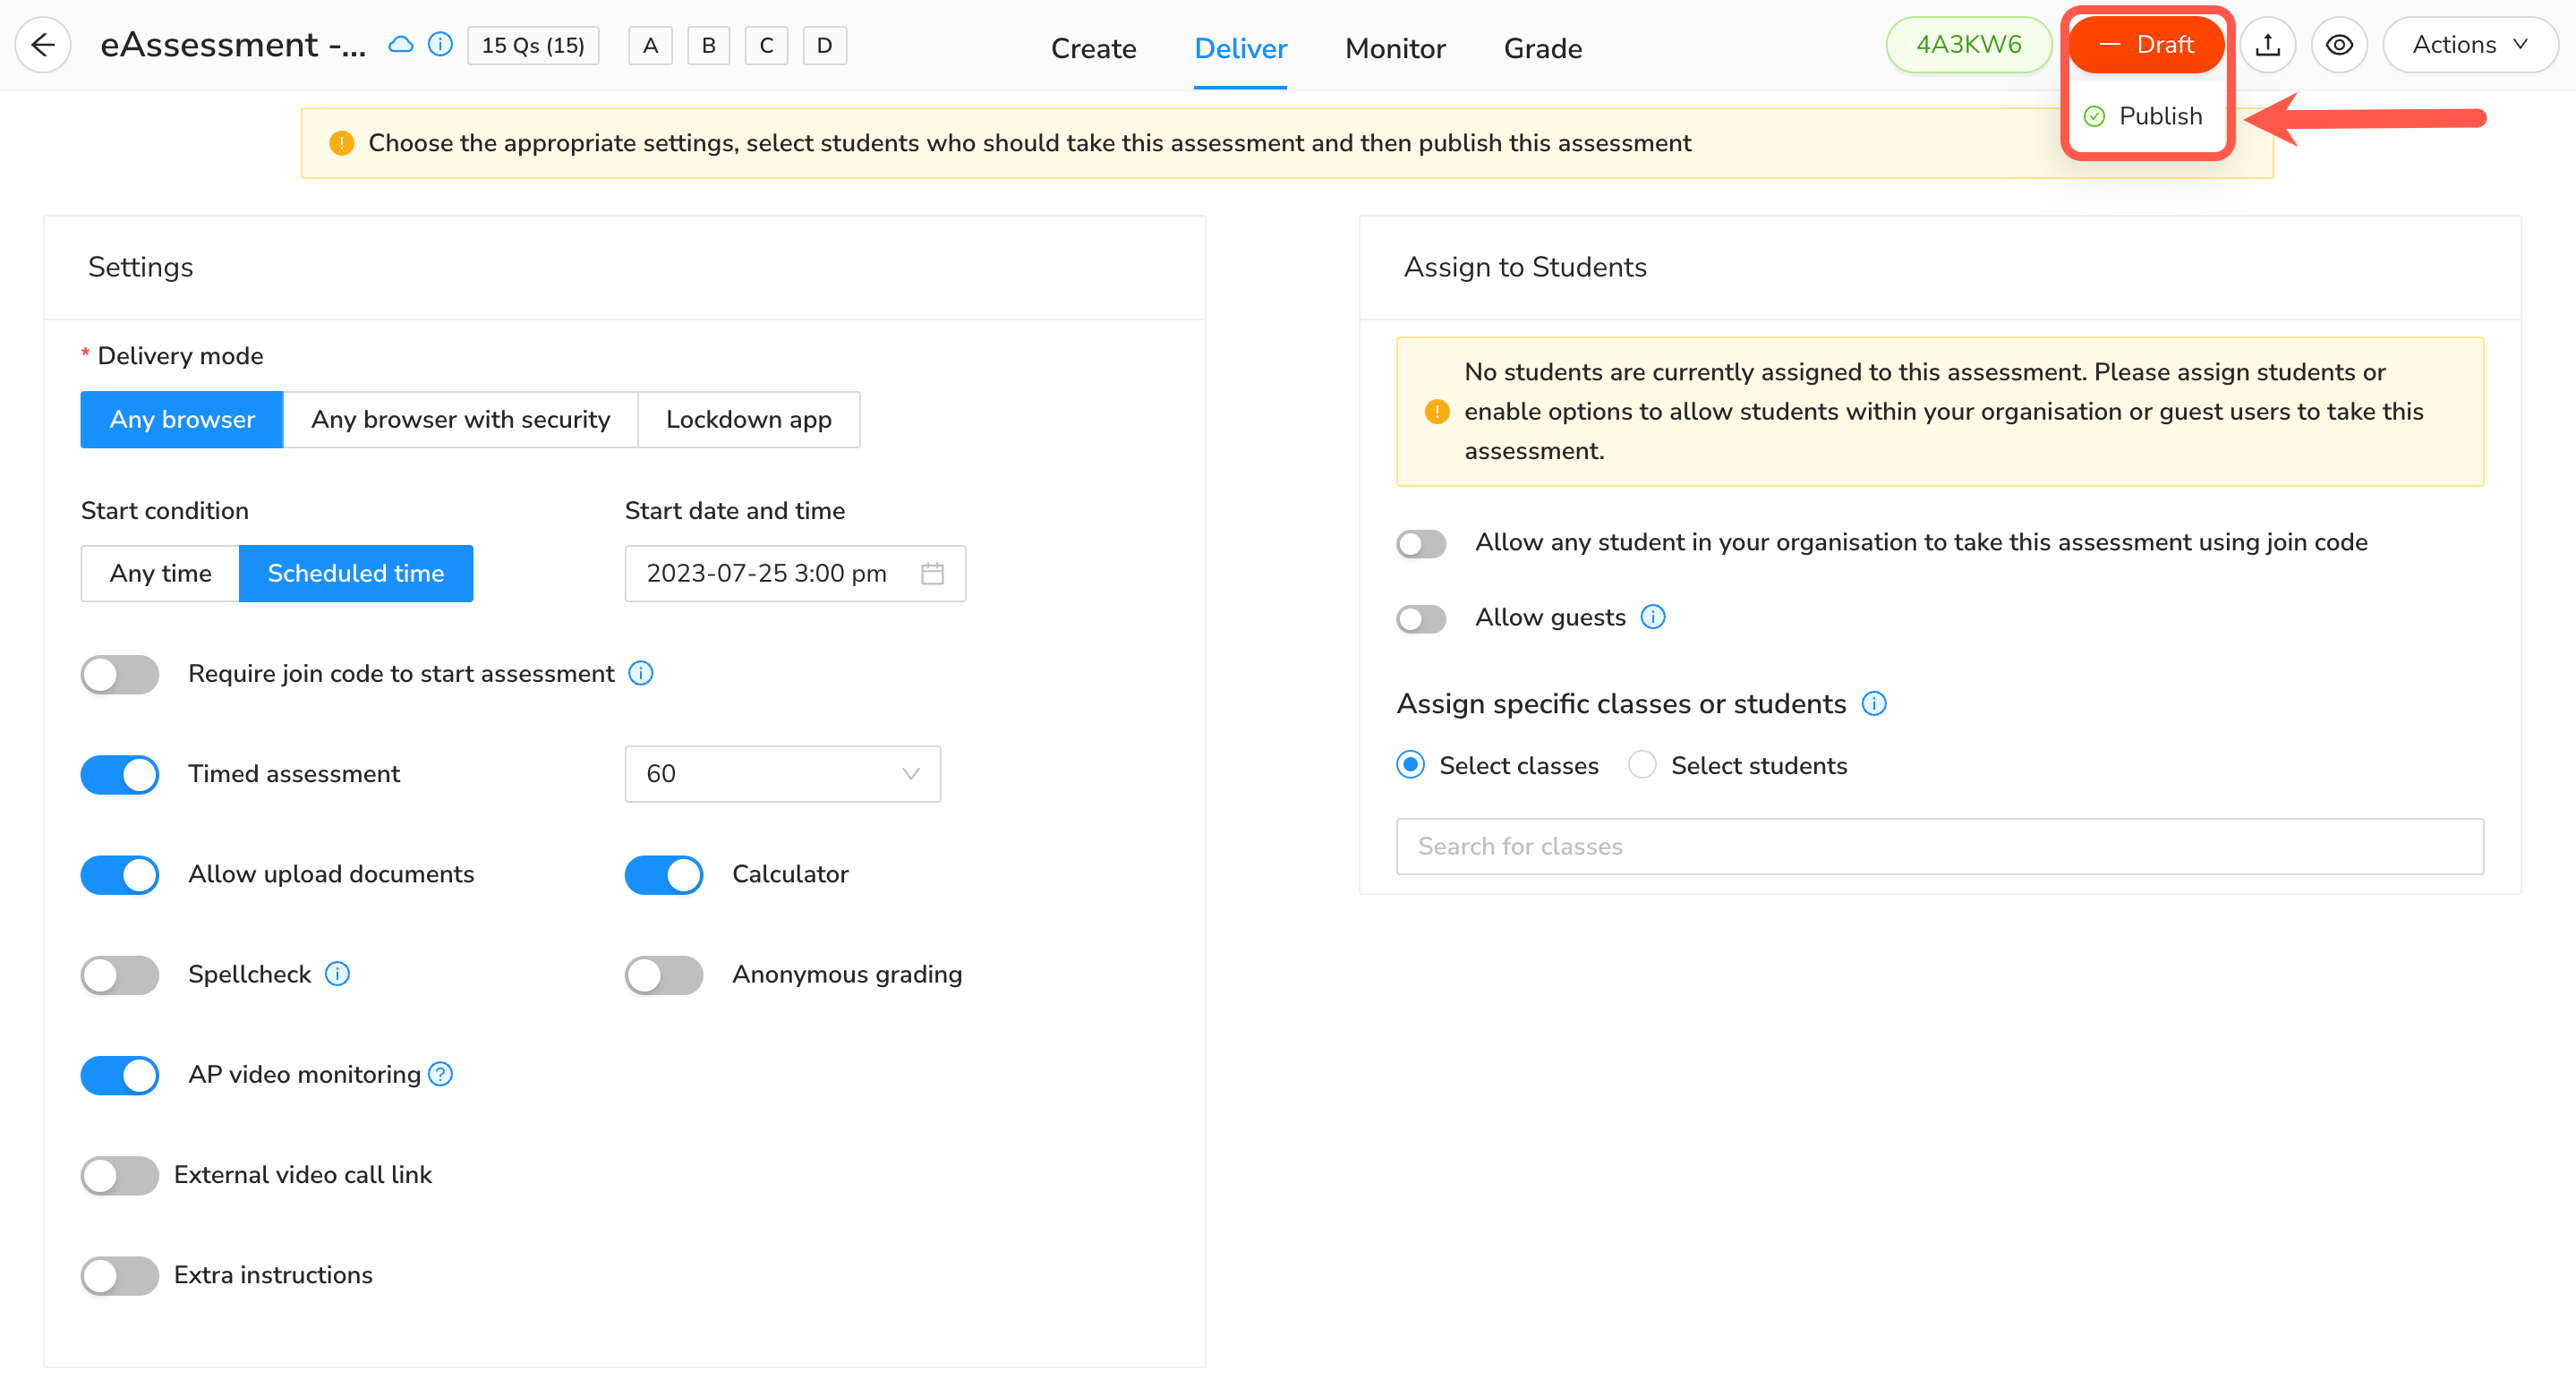Turn off AP video monitoring

[120, 1074]
